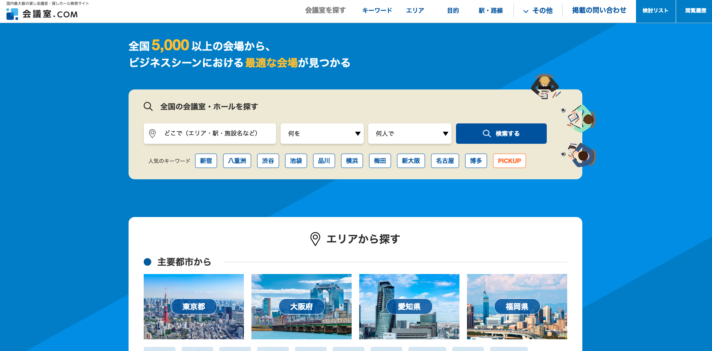712x351 pixels.
Task: Open the キーワード menu item
Action: (x=377, y=11)
